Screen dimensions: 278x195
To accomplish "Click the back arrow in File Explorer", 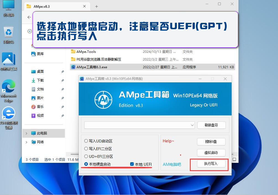I will point(29,17).
